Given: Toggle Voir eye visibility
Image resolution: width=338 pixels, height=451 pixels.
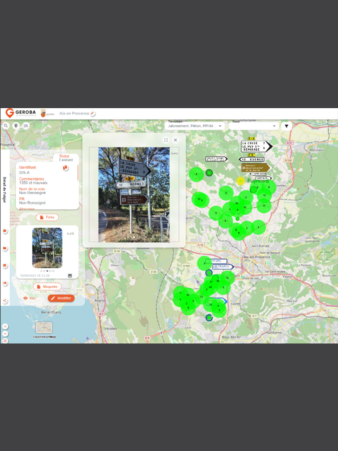Looking at the screenshot, I should (x=30, y=298).
